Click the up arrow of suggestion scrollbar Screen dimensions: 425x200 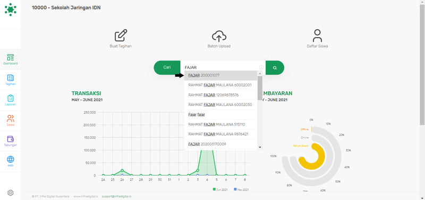point(260,73)
